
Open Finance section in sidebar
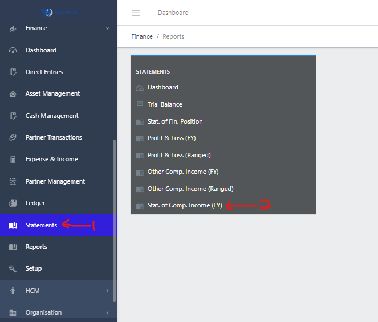point(36,28)
